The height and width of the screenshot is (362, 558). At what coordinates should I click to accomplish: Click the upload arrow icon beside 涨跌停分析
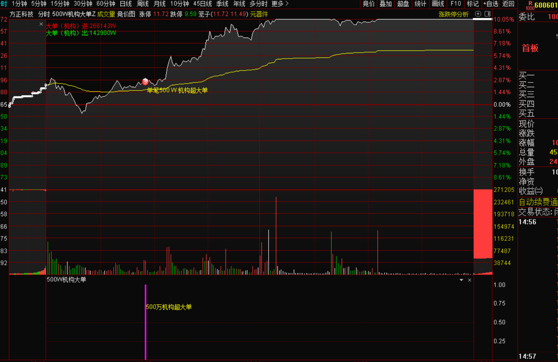[x=478, y=14]
